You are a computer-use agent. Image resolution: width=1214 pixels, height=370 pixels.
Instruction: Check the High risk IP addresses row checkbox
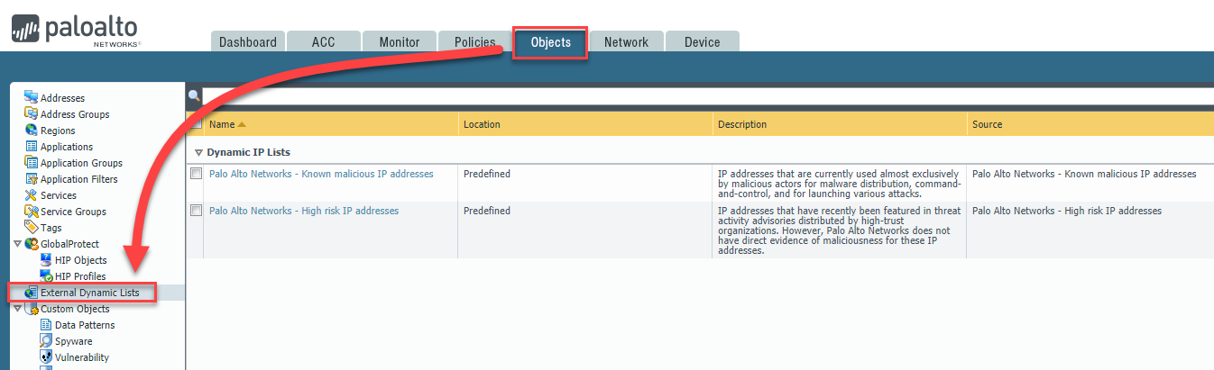196,211
